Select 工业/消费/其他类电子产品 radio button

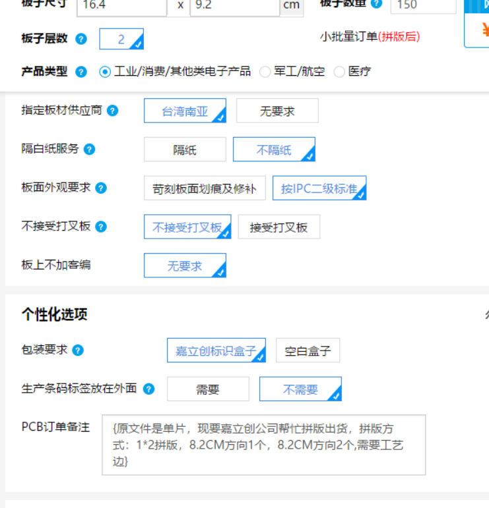[x=105, y=72]
